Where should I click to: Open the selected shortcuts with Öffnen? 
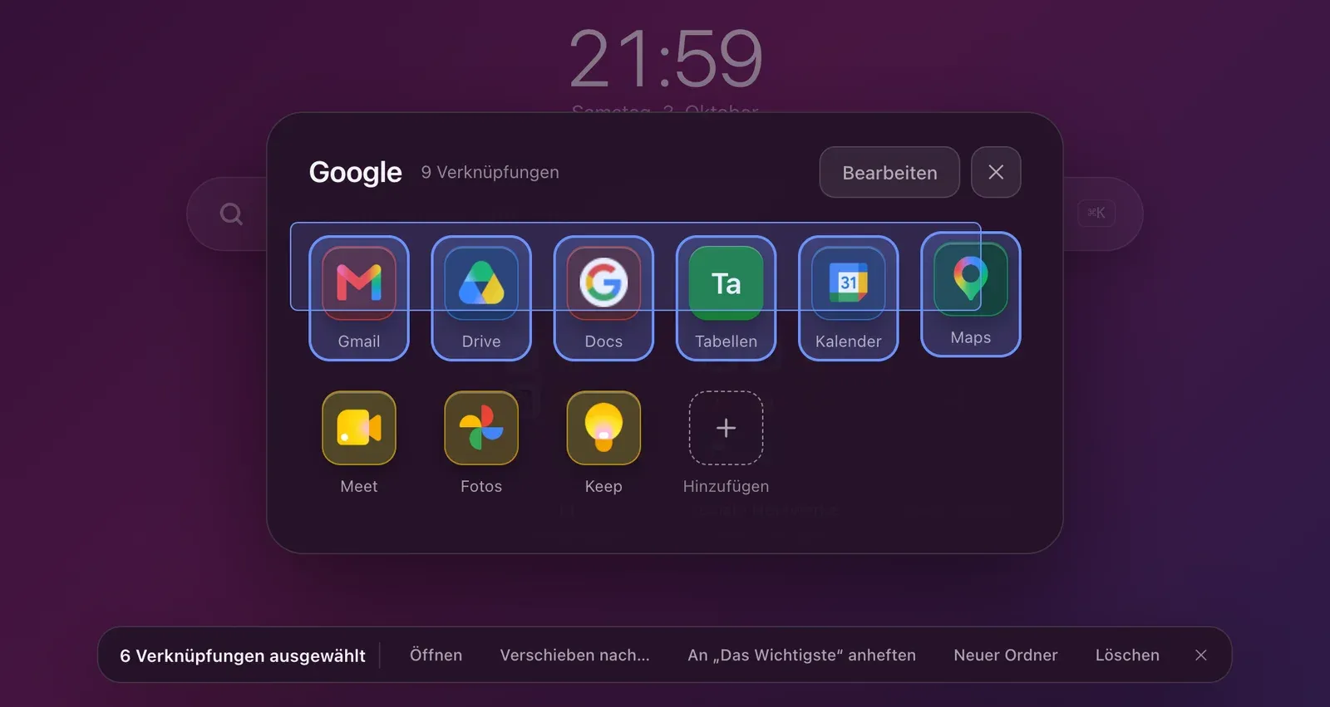pyautogui.click(x=436, y=655)
